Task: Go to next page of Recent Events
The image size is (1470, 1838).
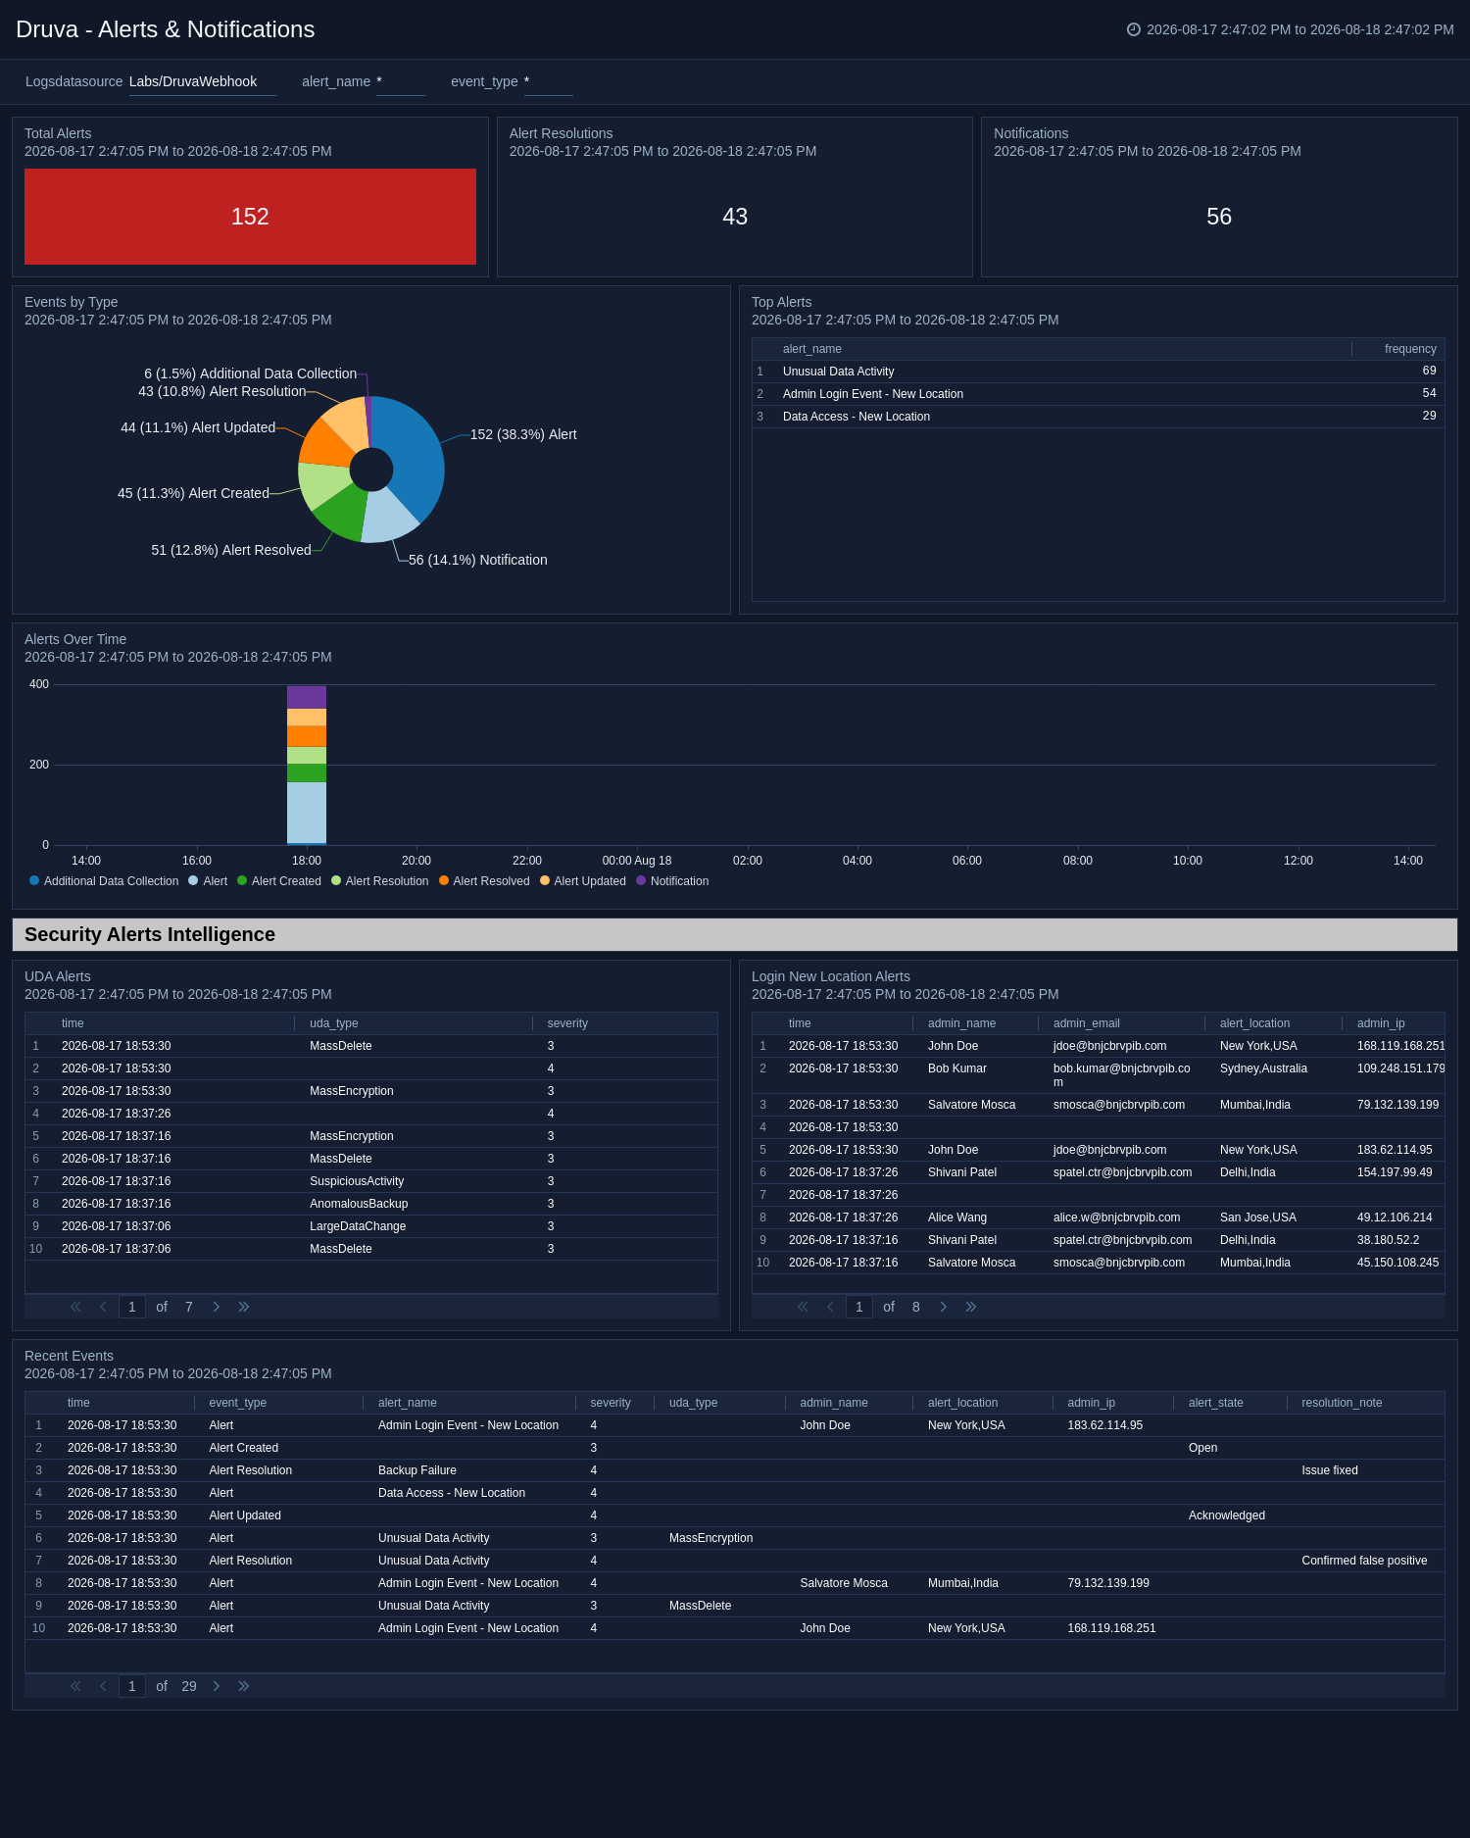Action: (x=217, y=1686)
